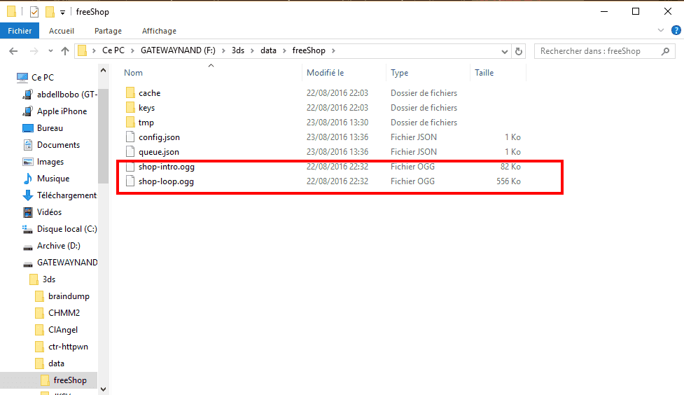Click New Folder quick access icon
The width and height of the screenshot is (684, 395).
50,12
